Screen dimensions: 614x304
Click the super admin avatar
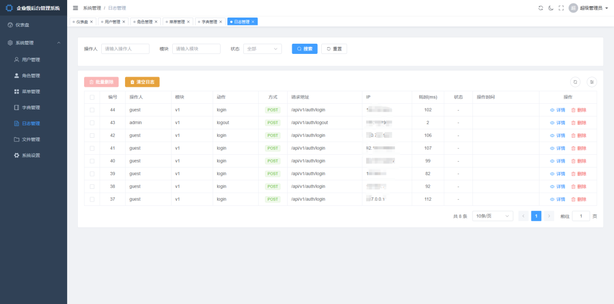coord(573,8)
